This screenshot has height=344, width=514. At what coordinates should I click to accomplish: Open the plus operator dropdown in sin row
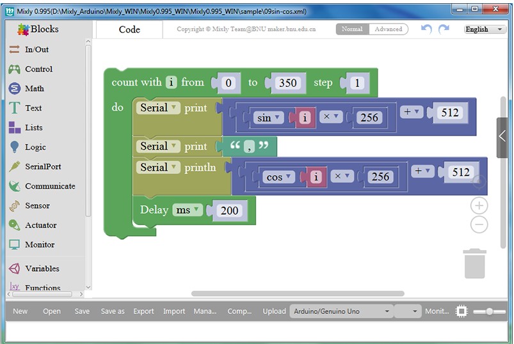coord(412,113)
